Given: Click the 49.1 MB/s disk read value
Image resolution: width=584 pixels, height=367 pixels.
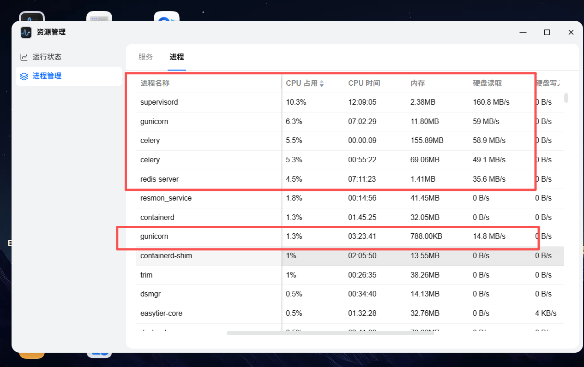Looking at the screenshot, I should click(x=489, y=160).
